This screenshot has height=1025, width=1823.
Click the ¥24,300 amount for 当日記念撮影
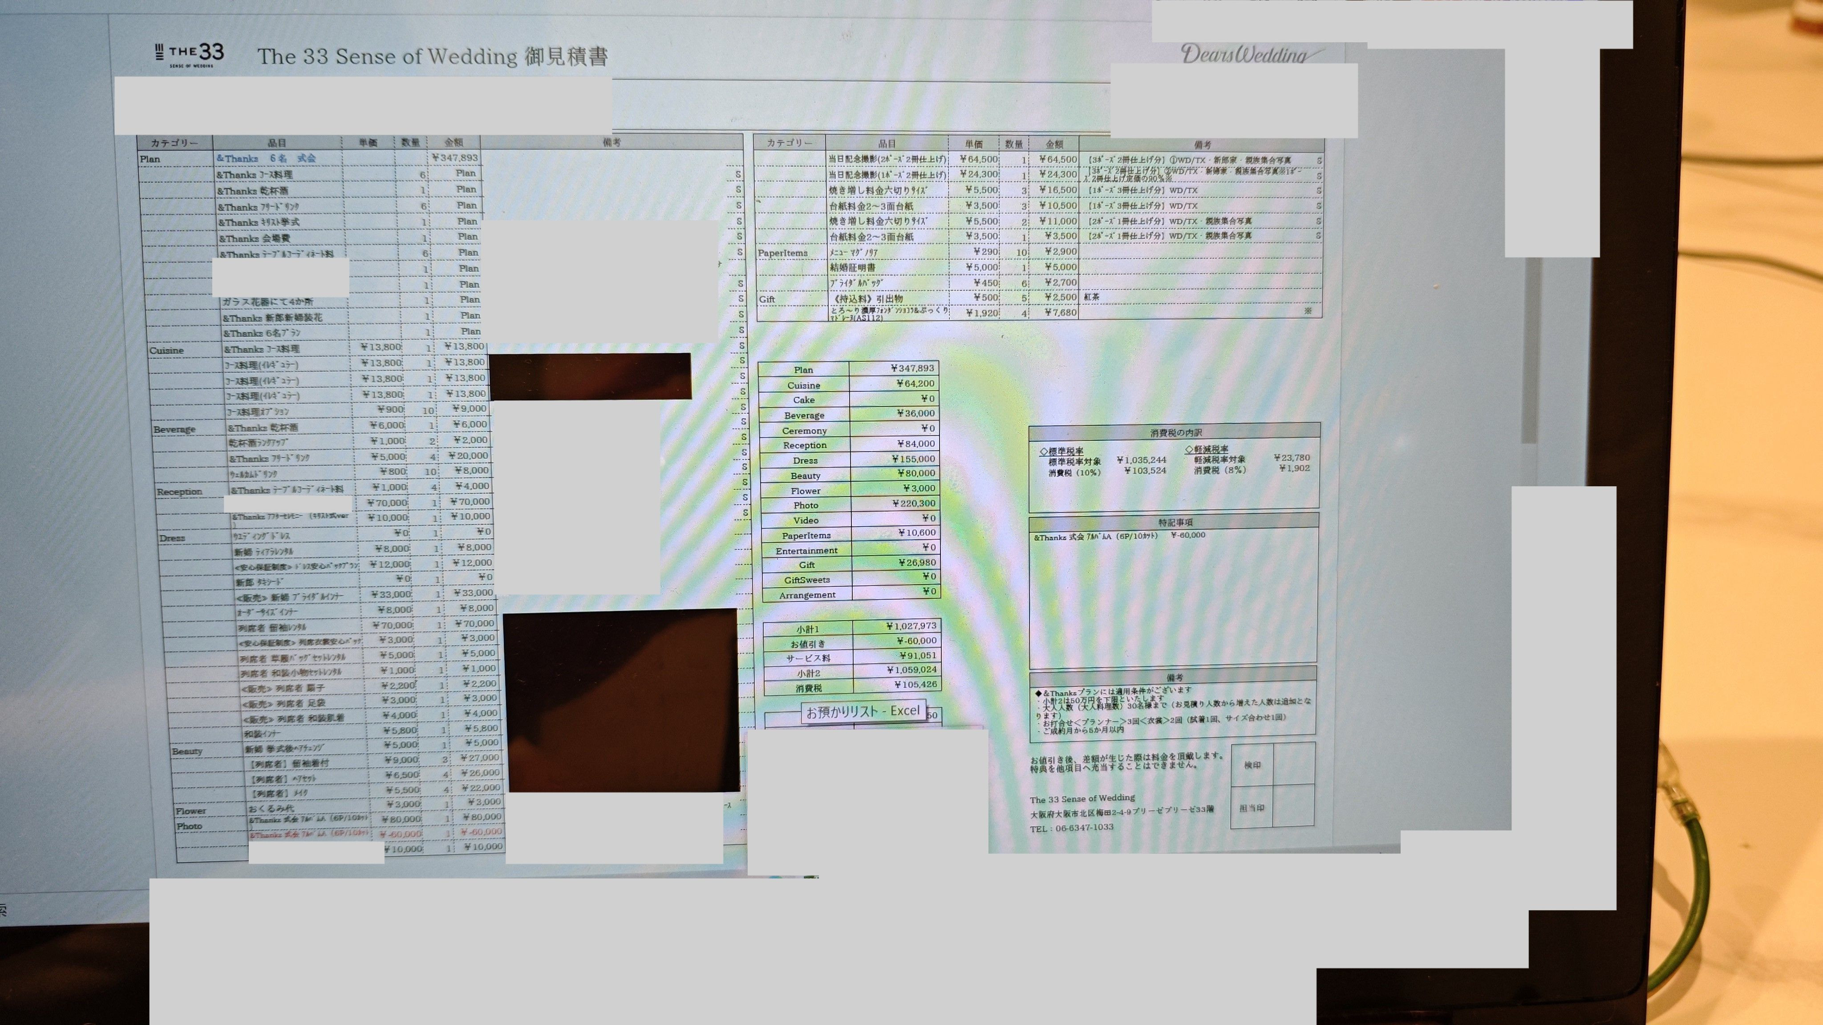tap(1058, 174)
